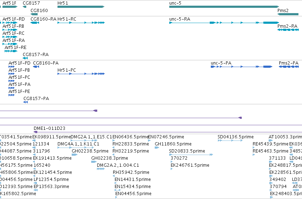Select the Pms2-RA transcript label
The image size is (302, 199).
coord(287,26)
